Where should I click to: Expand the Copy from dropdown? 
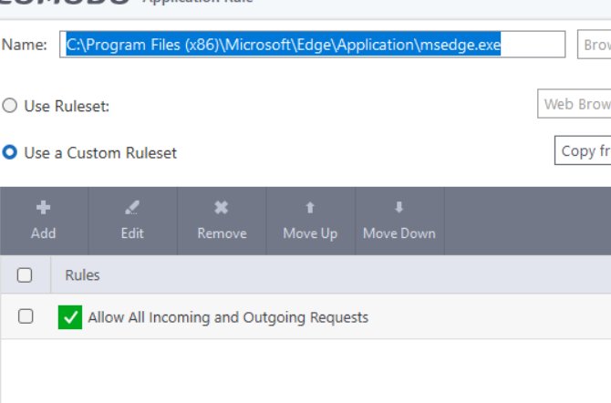[x=584, y=151]
